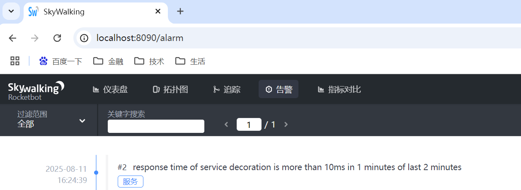Open a new browser tab

[x=180, y=12]
